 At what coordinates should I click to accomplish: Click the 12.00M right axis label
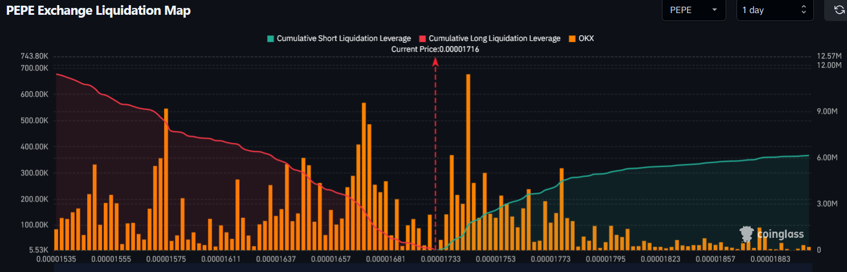click(829, 65)
